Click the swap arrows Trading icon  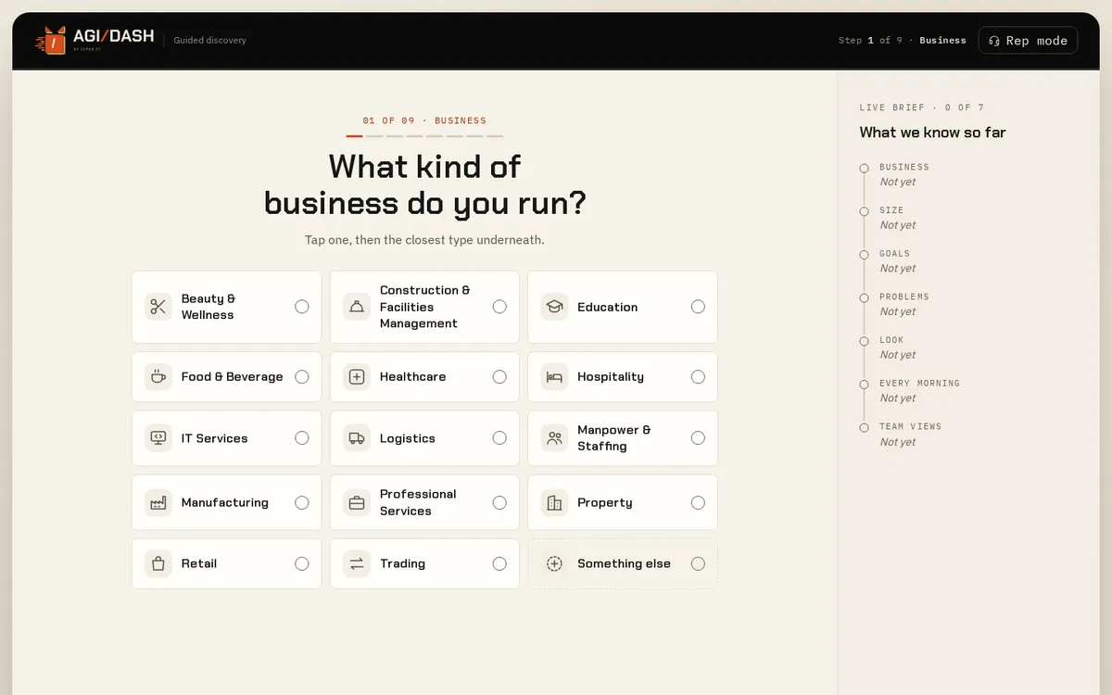[x=357, y=563]
